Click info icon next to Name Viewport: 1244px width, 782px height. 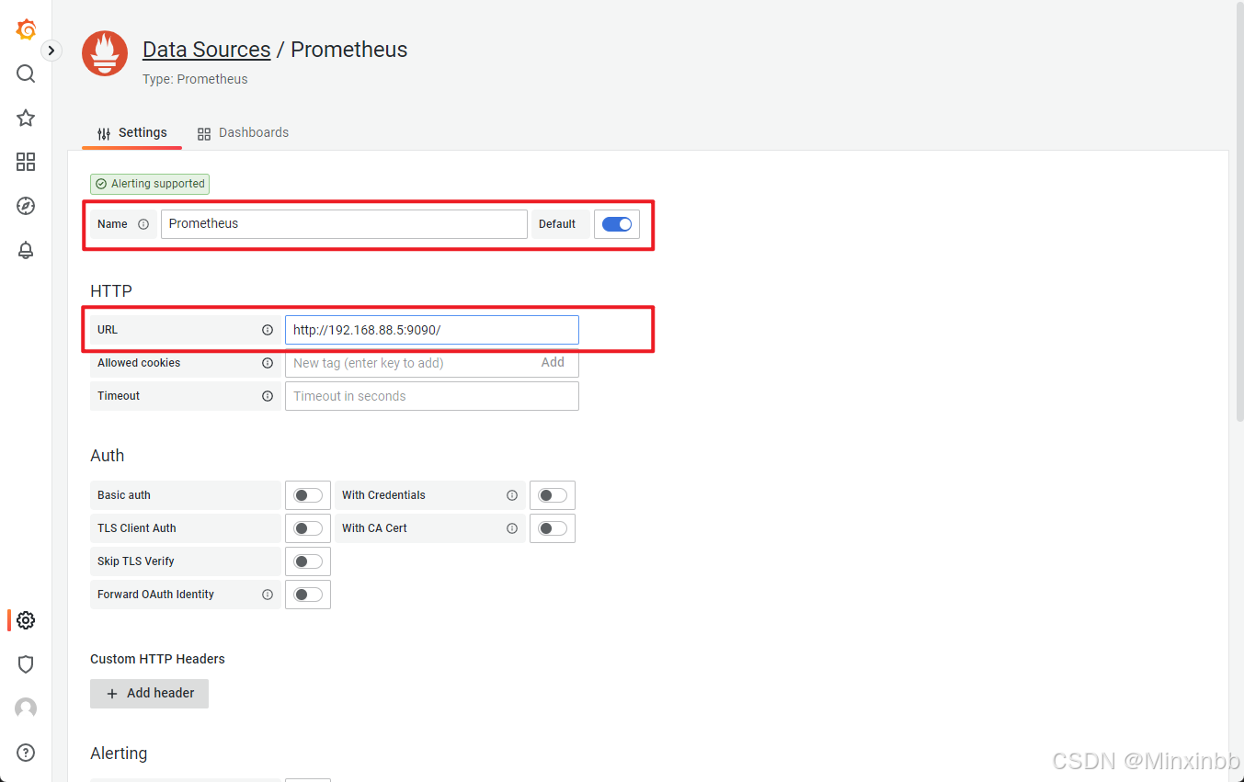(x=143, y=224)
